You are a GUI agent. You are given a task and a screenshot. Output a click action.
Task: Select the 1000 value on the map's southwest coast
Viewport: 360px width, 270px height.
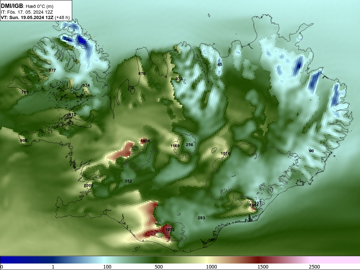pos(89,185)
